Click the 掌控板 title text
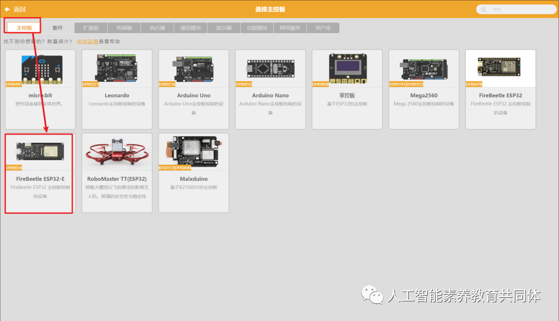This screenshot has width=559, height=321. (347, 95)
